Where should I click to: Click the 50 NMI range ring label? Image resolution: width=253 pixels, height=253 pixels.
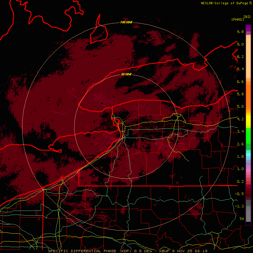(x=126, y=74)
